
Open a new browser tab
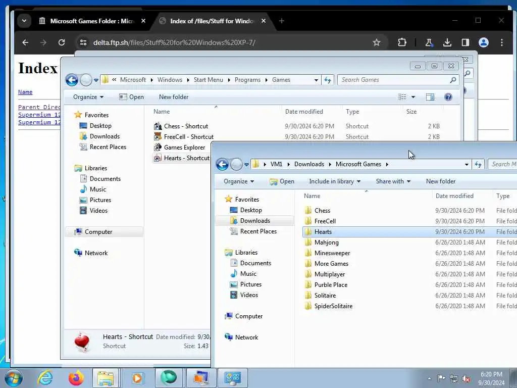[281, 21]
